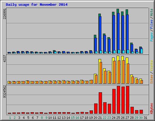Click the red KBytes legend label
This screenshot has height=121, width=155.
tap(152, 109)
